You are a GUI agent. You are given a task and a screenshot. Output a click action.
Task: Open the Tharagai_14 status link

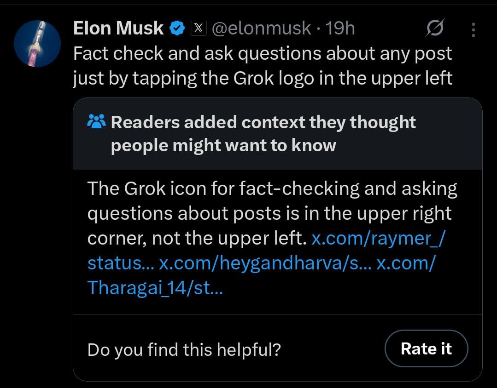155,288
